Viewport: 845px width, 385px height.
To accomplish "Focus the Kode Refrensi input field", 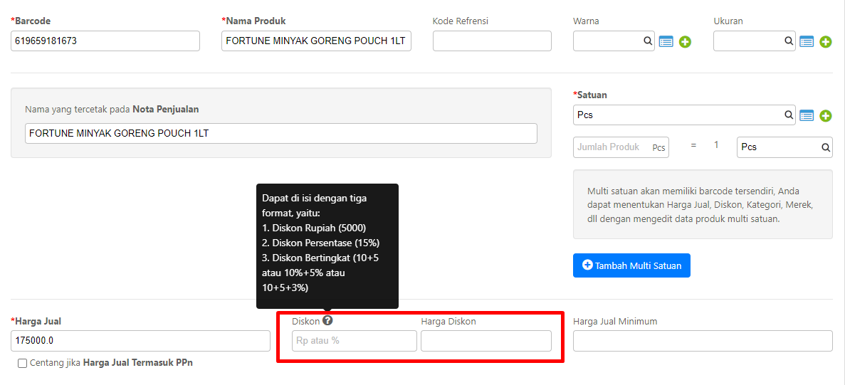I will [x=492, y=41].
